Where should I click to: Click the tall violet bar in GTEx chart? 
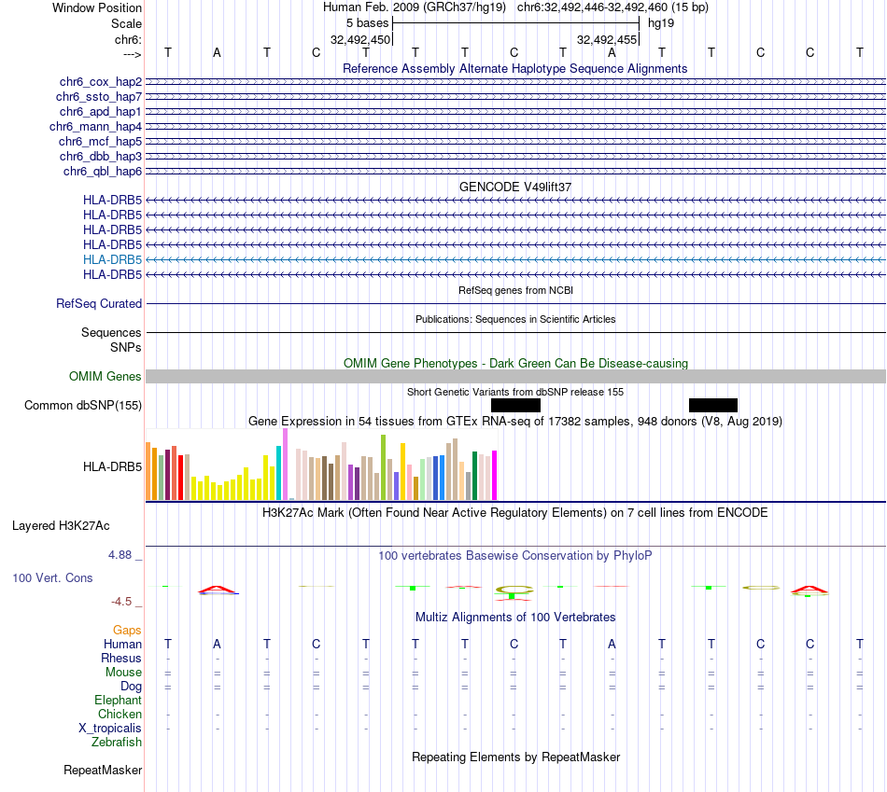pos(285,465)
